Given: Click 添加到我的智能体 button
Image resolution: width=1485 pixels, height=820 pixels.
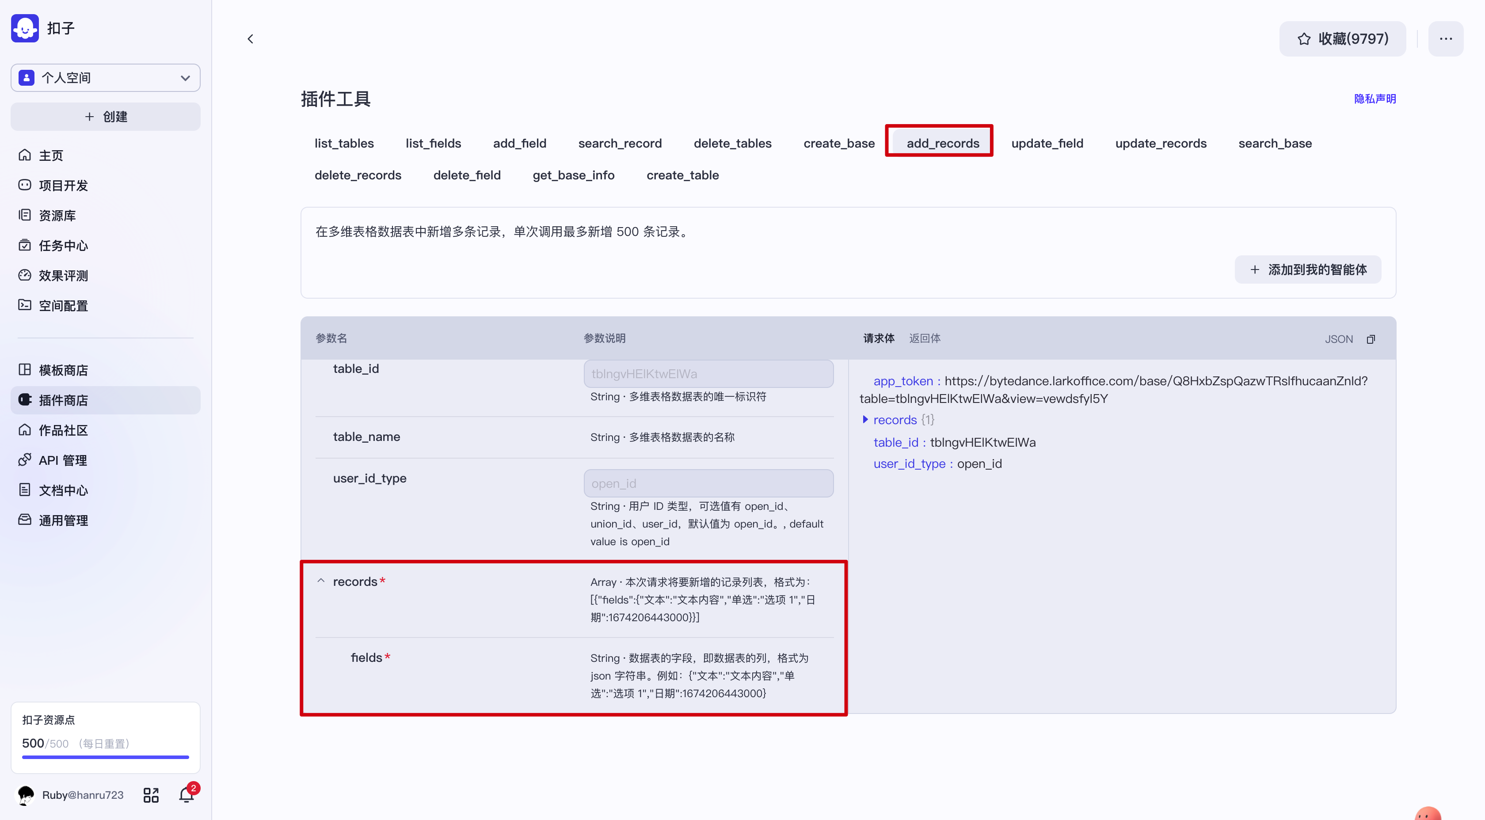Looking at the screenshot, I should pos(1307,270).
